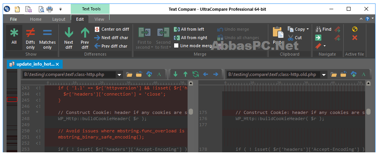Click the blue right arrow in center toolbar
The height and width of the screenshot is (155, 379).
point(216,74)
